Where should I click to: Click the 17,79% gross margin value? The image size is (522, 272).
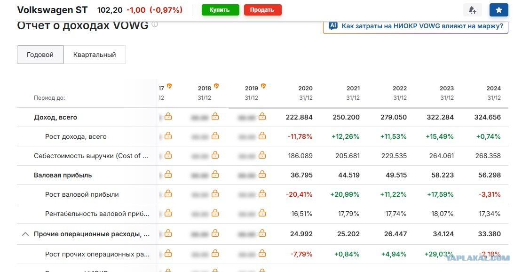[x=348, y=214]
